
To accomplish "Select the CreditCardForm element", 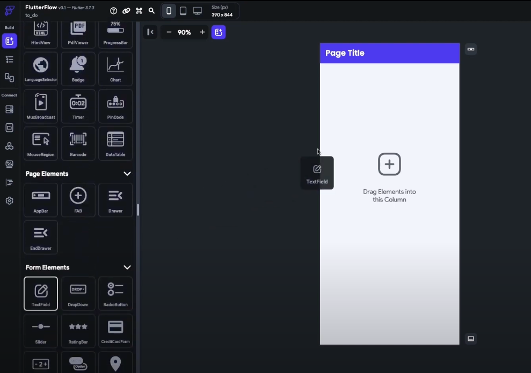I will point(115,331).
